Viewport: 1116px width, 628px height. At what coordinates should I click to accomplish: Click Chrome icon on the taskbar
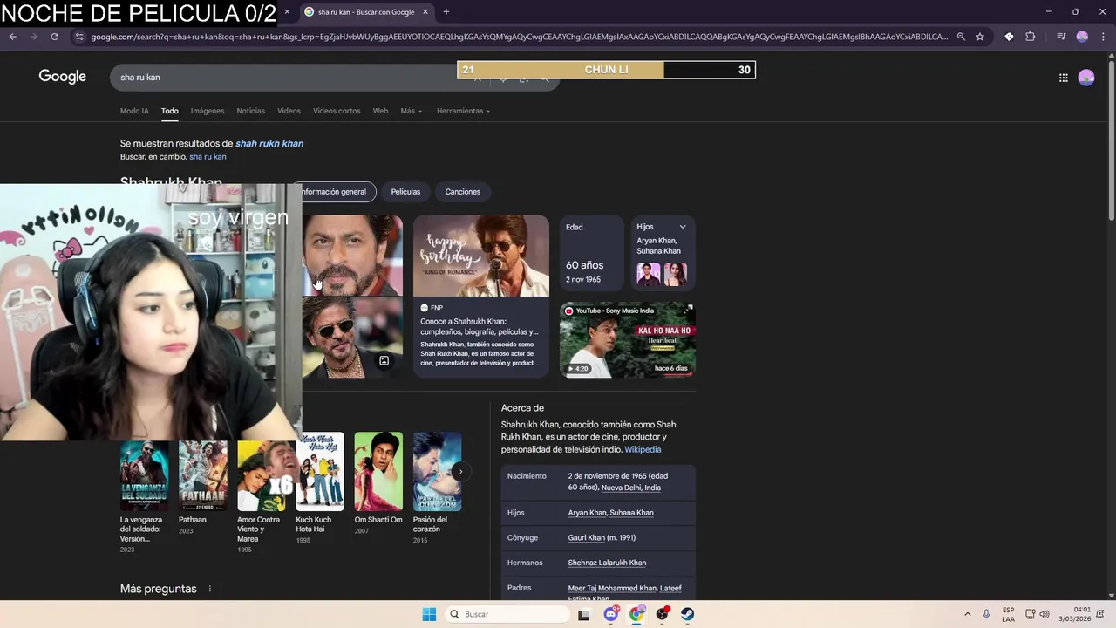click(x=636, y=614)
